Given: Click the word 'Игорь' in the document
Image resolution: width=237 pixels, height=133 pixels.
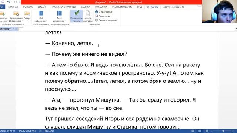Looking at the screenshot, I should tap(112, 119).
